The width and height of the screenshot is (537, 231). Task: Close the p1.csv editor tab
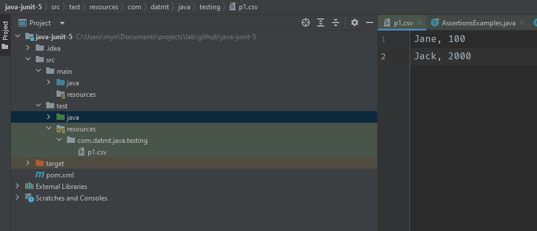(x=419, y=23)
